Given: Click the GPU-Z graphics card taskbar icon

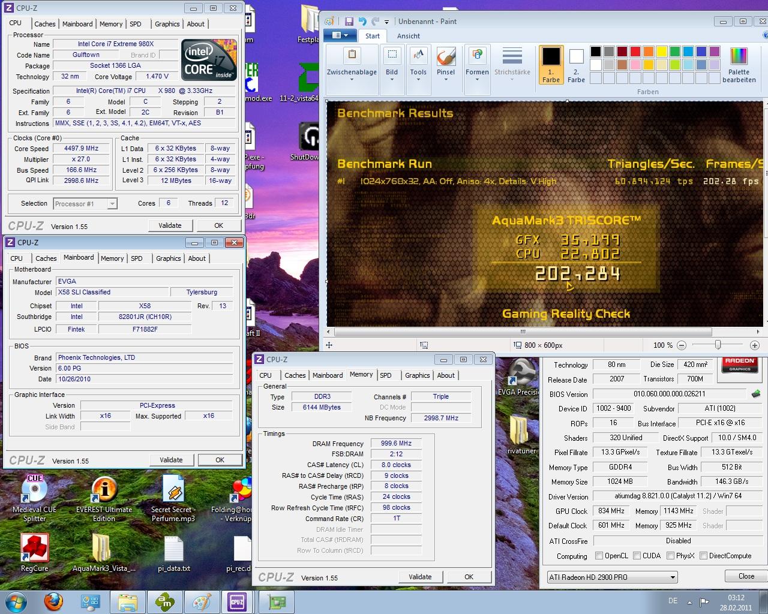Looking at the screenshot, I should [x=276, y=601].
